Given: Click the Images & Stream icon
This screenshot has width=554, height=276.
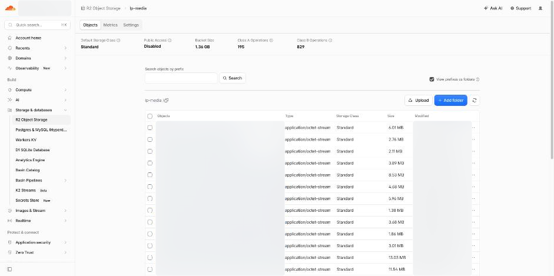Looking at the screenshot, I should tap(9, 211).
